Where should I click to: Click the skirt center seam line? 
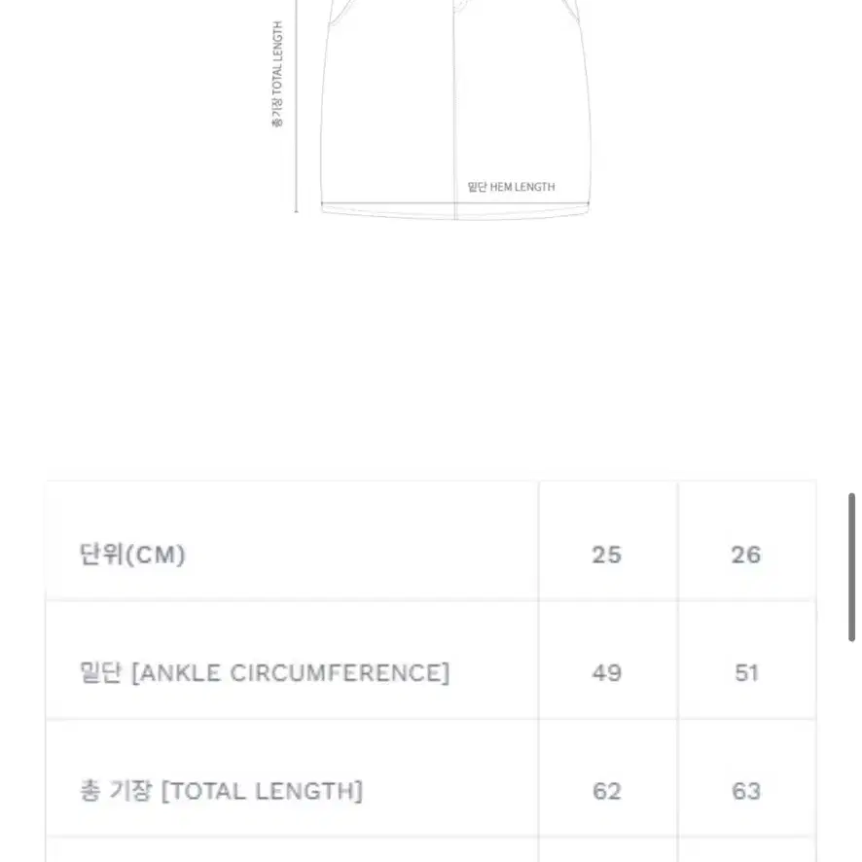click(455, 110)
